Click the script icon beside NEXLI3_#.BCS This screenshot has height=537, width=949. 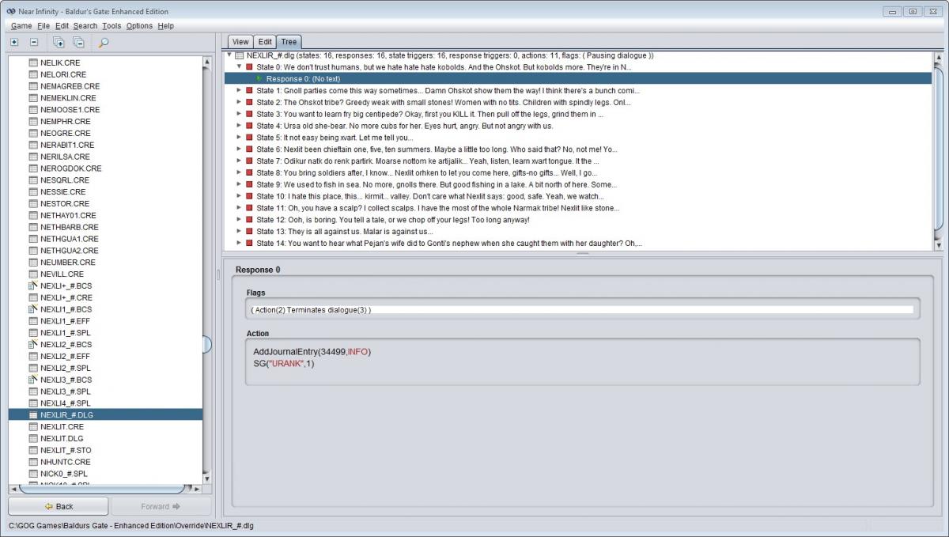coord(33,380)
